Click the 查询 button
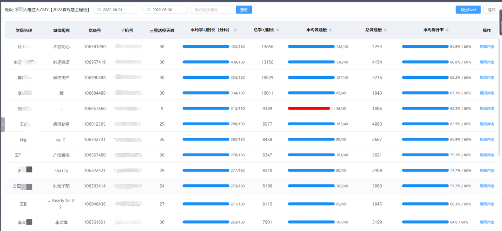The height and width of the screenshot is (231, 502). [244, 10]
